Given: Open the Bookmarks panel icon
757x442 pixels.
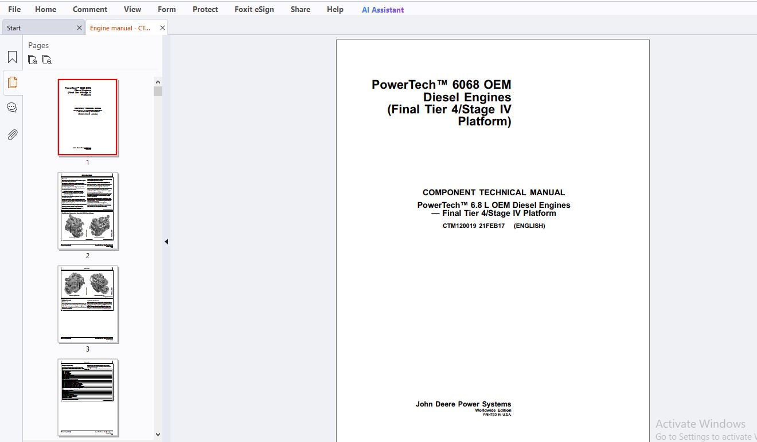Looking at the screenshot, I should pyautogui.click(x=12, y=57).
